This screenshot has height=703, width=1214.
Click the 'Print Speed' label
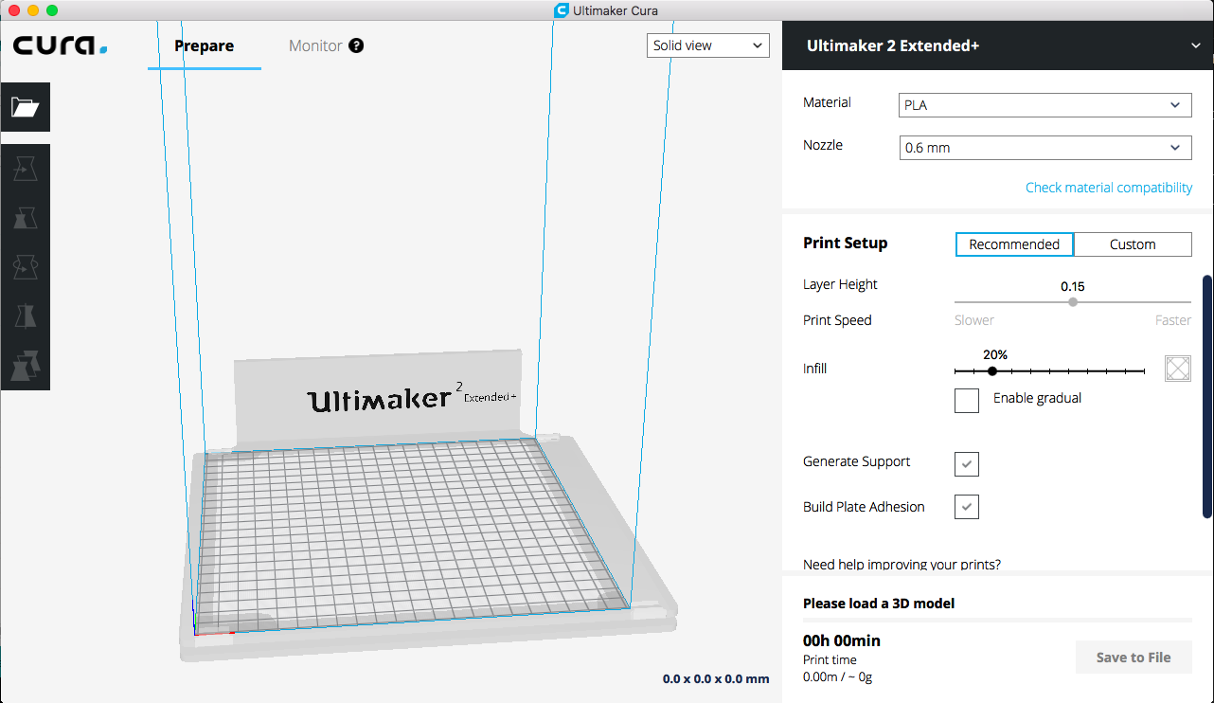tap(837, 320)
